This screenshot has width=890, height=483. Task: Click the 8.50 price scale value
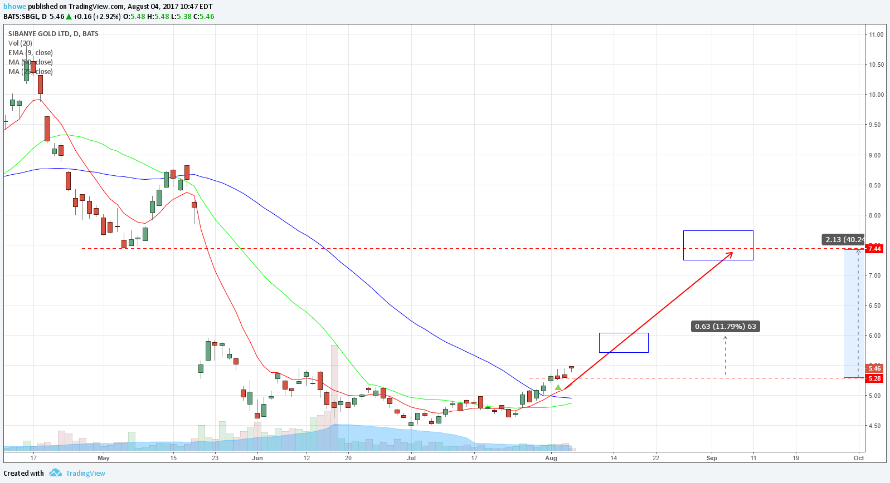[875, 185]
